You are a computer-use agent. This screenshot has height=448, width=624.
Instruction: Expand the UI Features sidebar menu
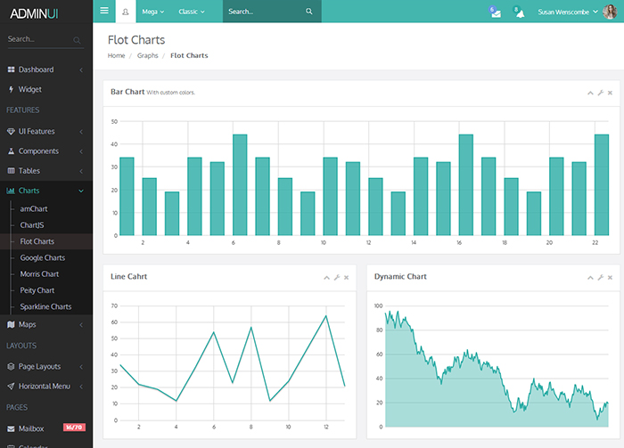pyautogui.click(x=45, y=131)
